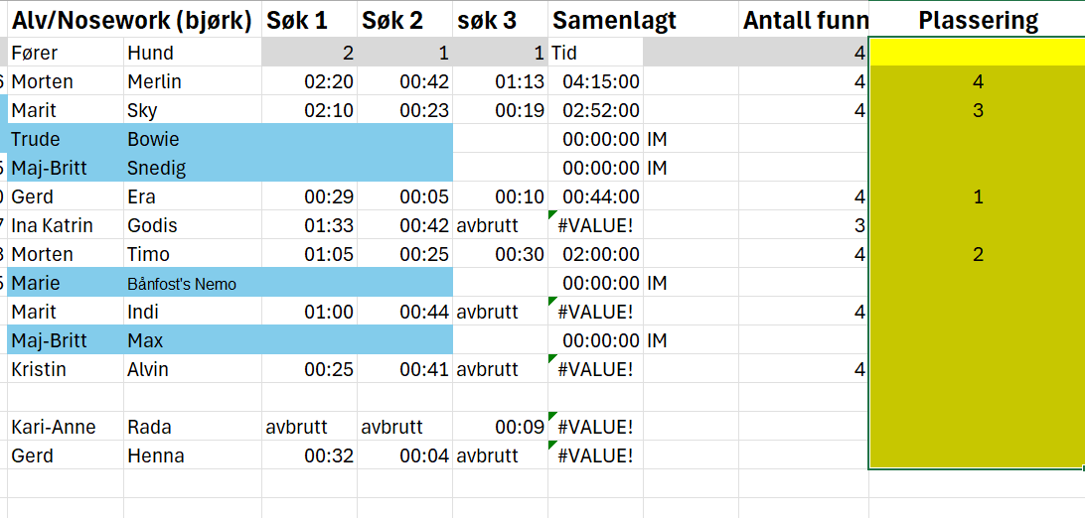Viewport: 1085px width, 518px height.
Task: Select Era's placement value 1
Action: click(x=977, y=196)
